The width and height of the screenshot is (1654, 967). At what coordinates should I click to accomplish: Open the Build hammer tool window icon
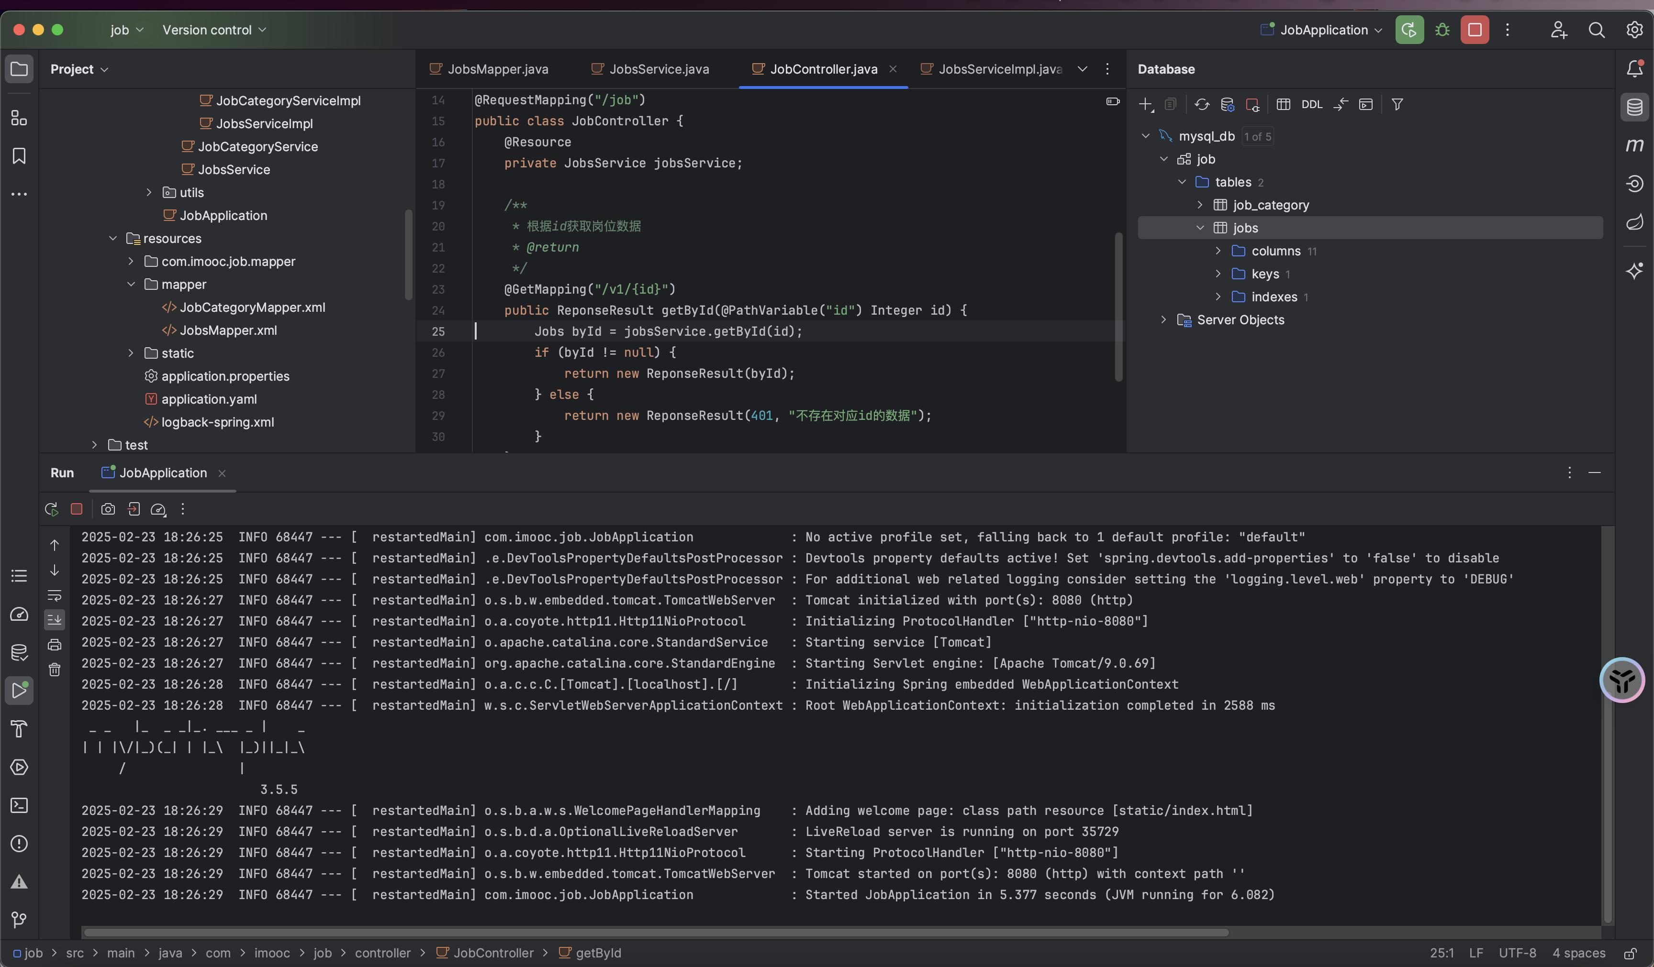[x=19, y=729]
